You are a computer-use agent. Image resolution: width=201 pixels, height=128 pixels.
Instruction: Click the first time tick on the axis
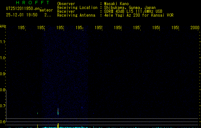(x=22, y=28)
